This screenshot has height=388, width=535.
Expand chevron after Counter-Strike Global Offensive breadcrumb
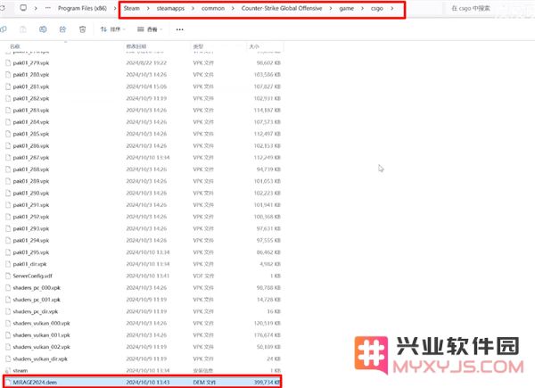point(330,8)
